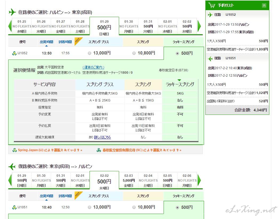Viewport: 280px width, 219px height.
Task: Open the 運賃のご案内 fare guide link
Action: [94, 67]
